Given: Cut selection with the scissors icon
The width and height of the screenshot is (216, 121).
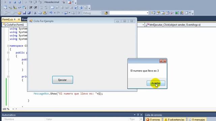Looking at the screenshot, I should (35, 13).
